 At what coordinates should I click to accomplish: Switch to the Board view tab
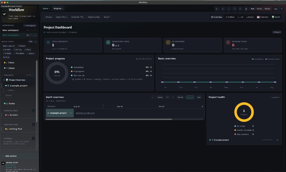click(250, 17)
